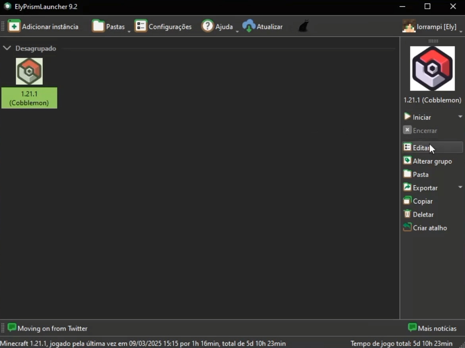Click the Tempo de jogo total status text
This screenshot has height=348, width=465.
pyautogui.click(x=402, y=344)
